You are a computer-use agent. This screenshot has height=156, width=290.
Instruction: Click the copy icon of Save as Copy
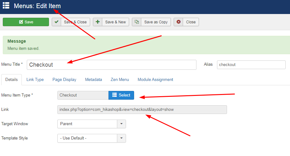[x=137, y=22]
